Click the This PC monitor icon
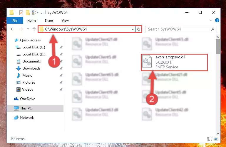The height and width of the screenshot is (147, 226). coord(16,108)
